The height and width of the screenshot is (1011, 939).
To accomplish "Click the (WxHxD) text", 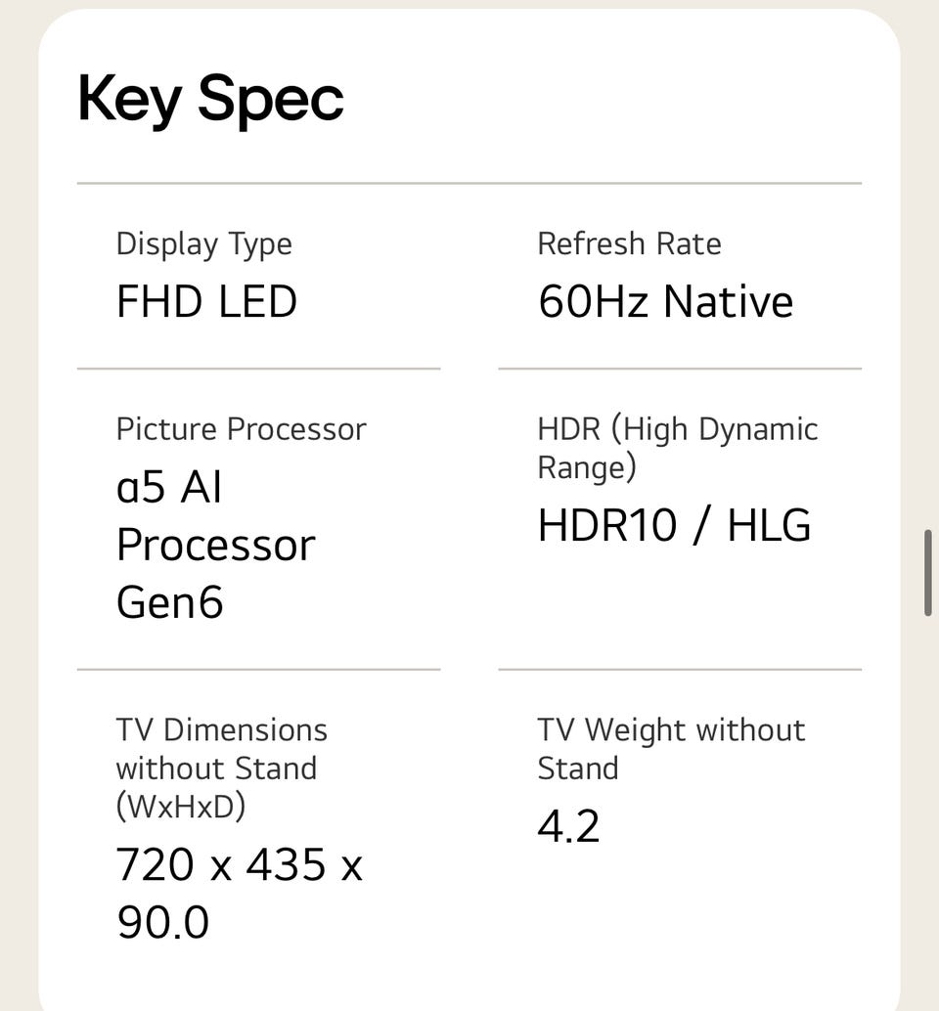I will click(181, 807).
